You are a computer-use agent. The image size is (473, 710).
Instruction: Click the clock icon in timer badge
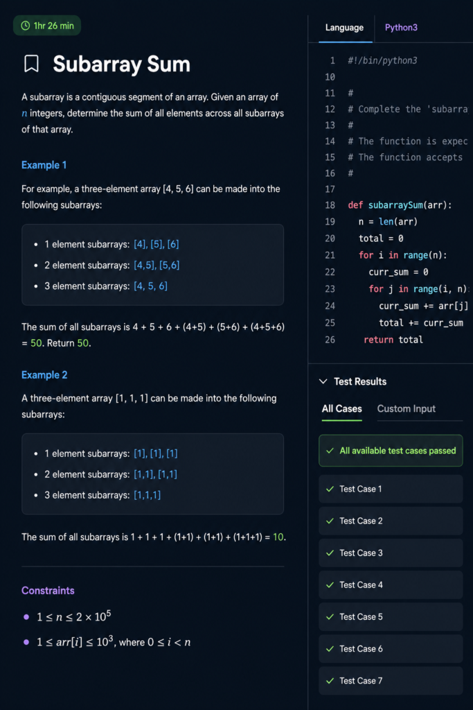click(26, 26)
